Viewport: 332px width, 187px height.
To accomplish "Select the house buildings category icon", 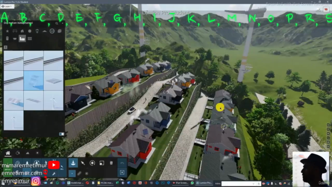I will click(x=22, y=31).
